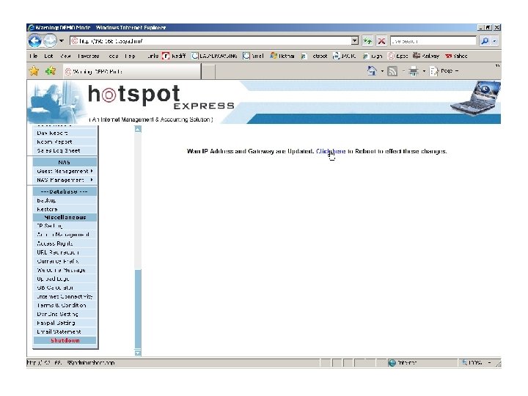Viewport: 528px width, 396px height.
Task: Click the sidebar scrollbar down arrow
Action: pyautogui.click(x=138, y=353)
